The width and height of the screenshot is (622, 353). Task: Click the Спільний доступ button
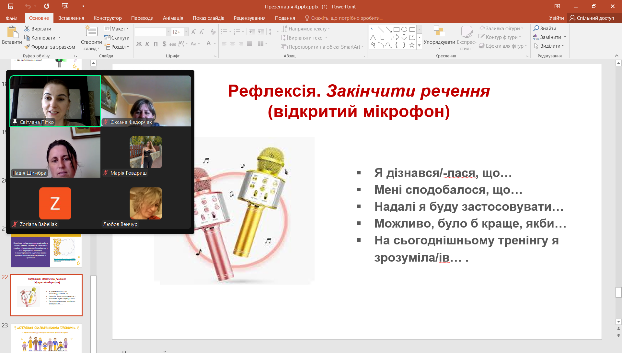[592, 18]
